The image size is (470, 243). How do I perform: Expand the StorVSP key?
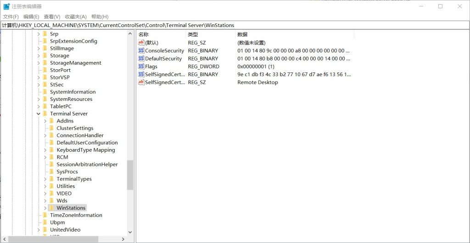pos(39,77)
